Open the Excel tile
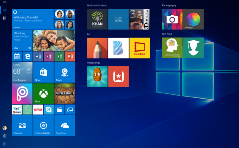The height and width of the screenshot is (148, 239). point(59,56)
